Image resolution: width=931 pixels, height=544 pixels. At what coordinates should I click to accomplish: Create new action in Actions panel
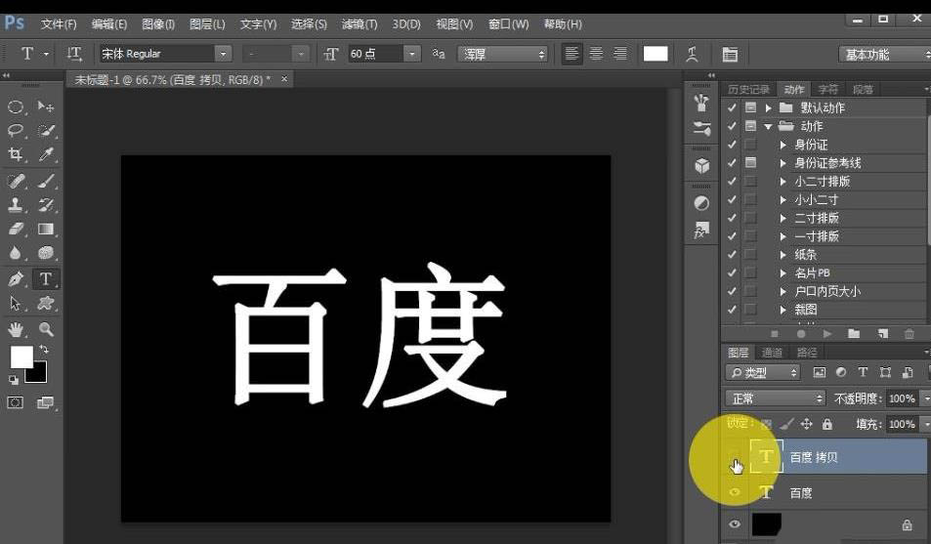pyautogui.click(x=882, y=334)
